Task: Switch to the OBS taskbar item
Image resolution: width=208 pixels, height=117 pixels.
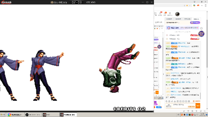Action: point(33,115)
